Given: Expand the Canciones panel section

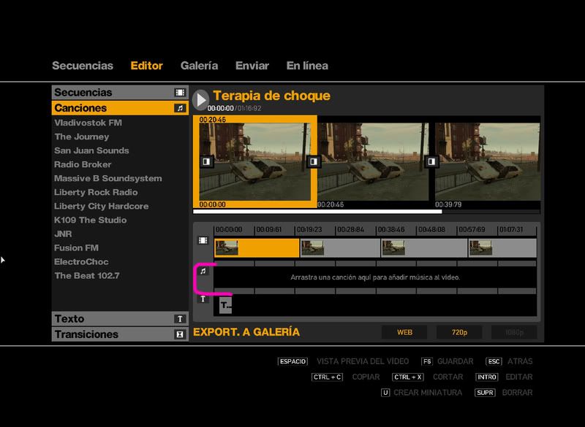Looking at the screenshot, I should (x=120, y=108).
